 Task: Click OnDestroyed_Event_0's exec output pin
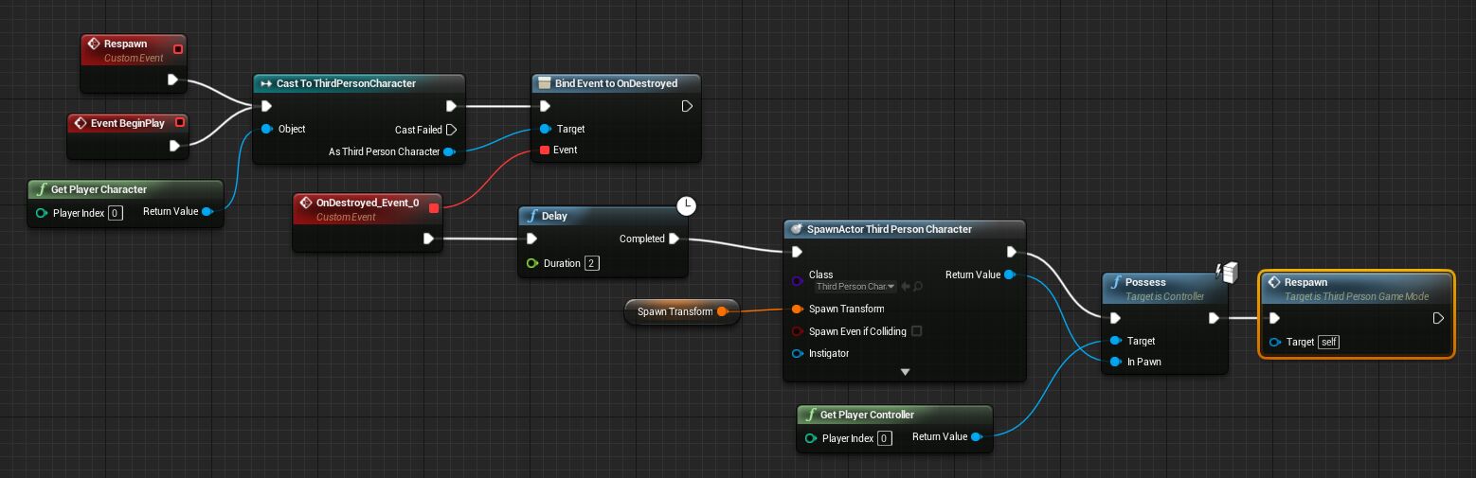[427, 239]
